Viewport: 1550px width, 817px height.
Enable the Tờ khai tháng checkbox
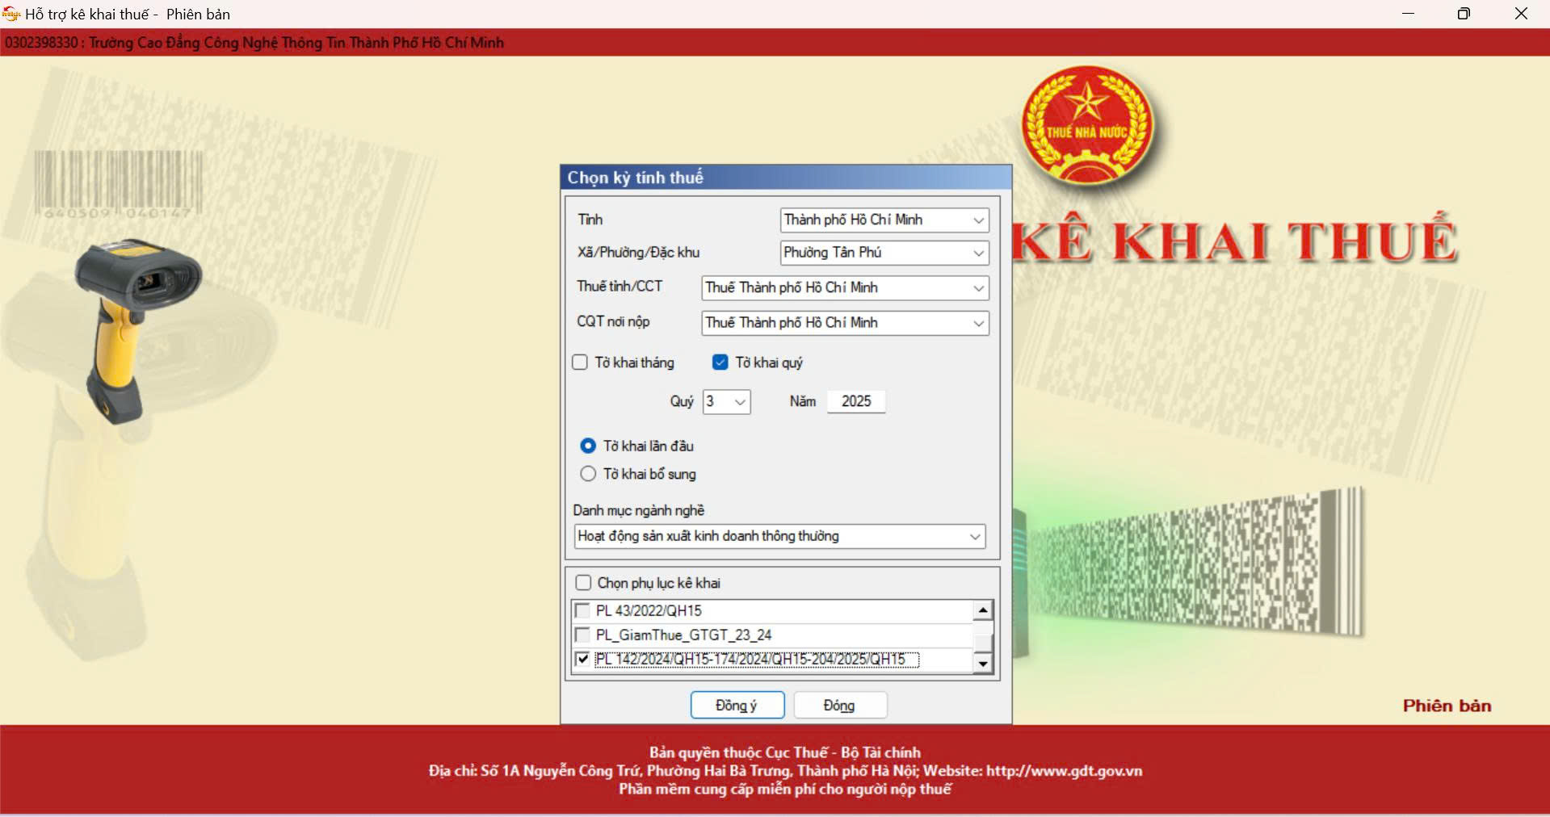coord(580,362)
